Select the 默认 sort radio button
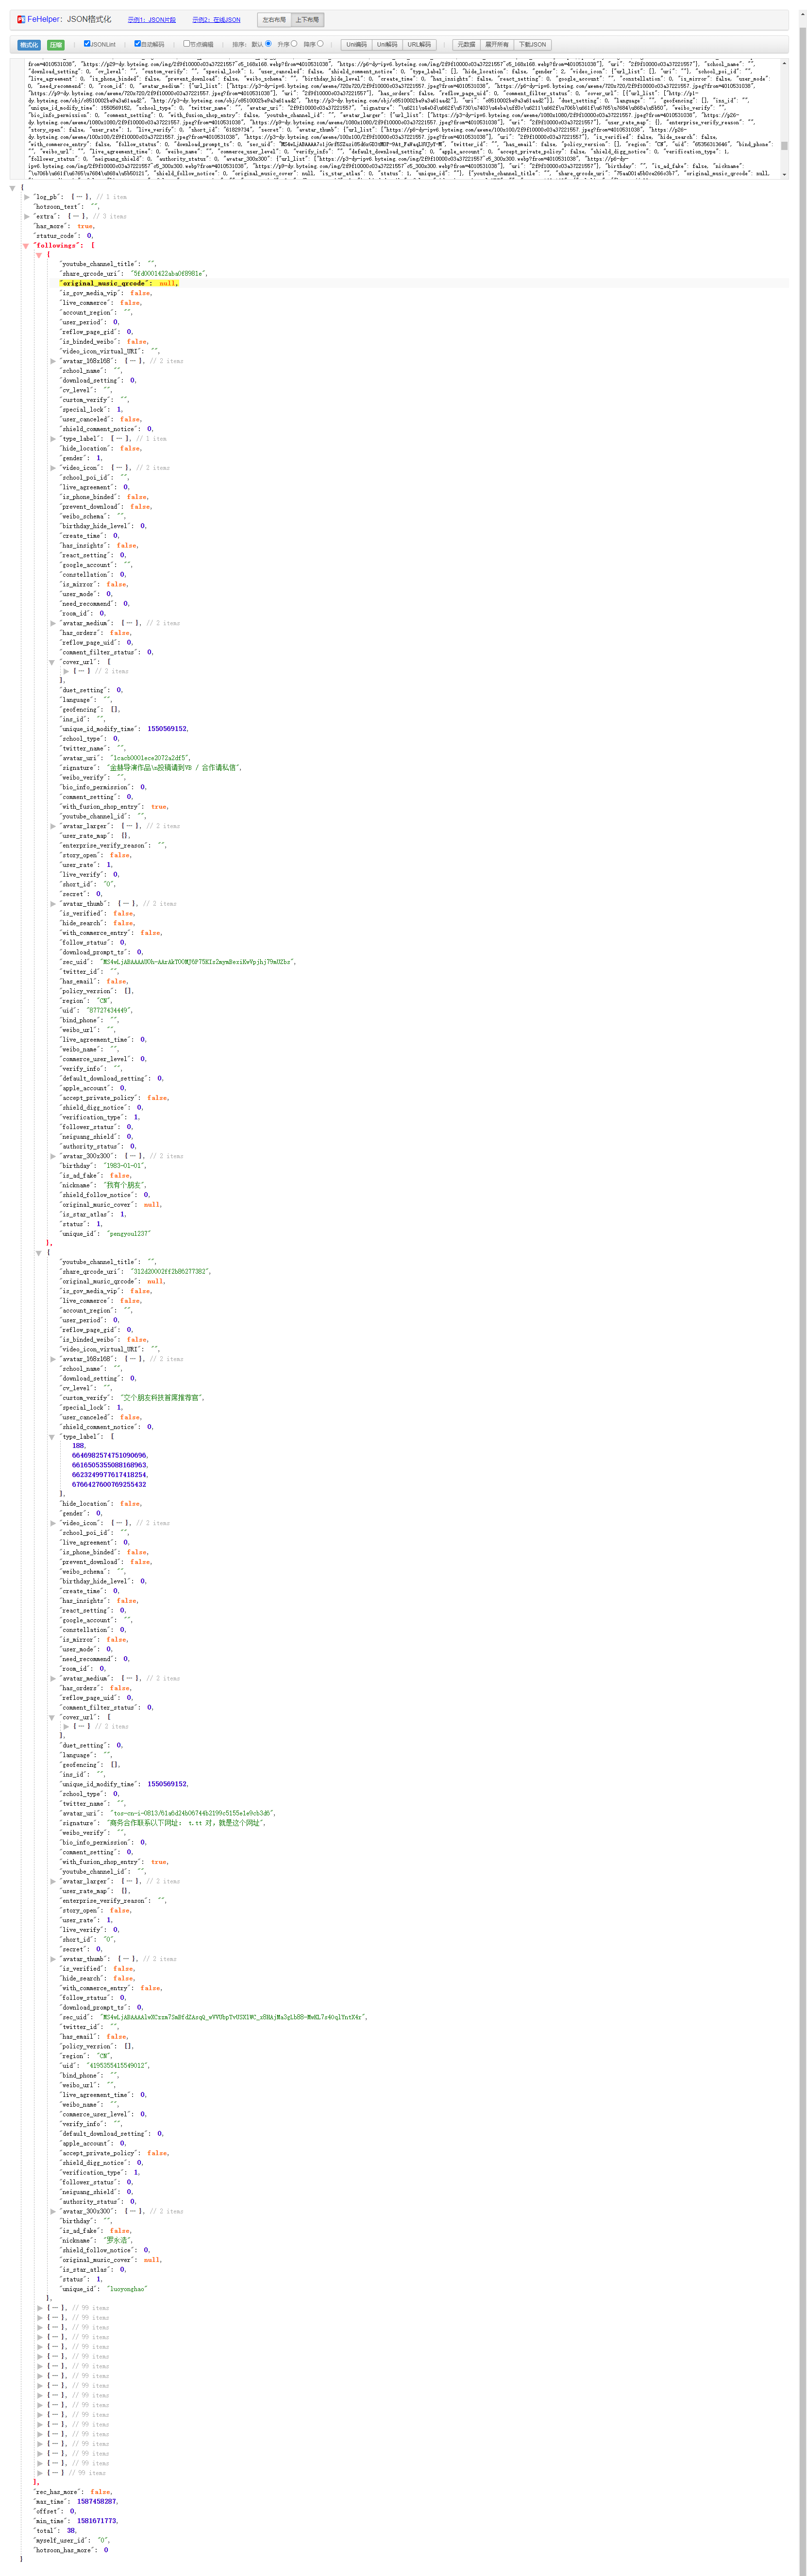 pyautogui.click(x=268, y=43)
